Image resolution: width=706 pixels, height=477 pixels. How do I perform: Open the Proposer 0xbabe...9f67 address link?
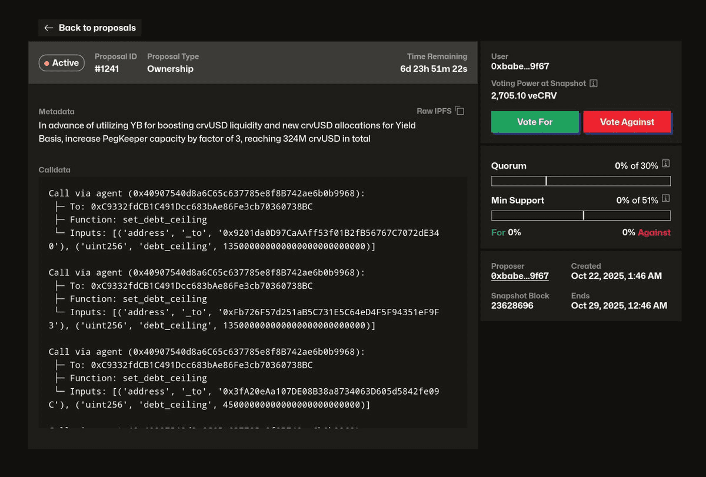coord(519,276)
